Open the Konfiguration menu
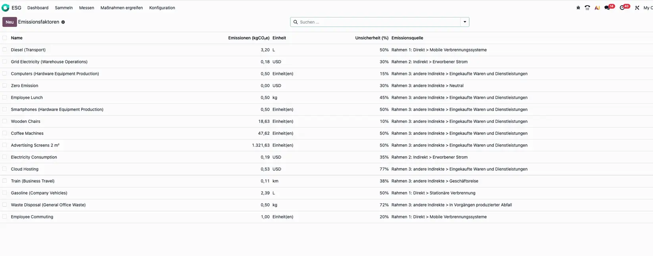 (162, 8)
